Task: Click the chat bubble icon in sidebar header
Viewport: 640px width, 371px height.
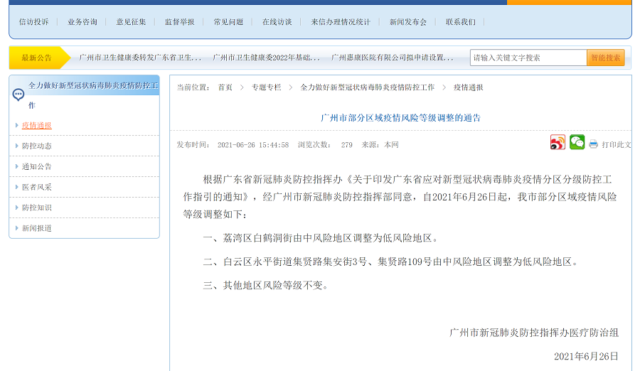Action: (x=18, y=95)
